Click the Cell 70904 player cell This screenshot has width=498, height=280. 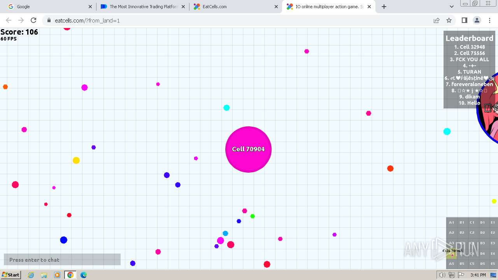click(248, 149)
